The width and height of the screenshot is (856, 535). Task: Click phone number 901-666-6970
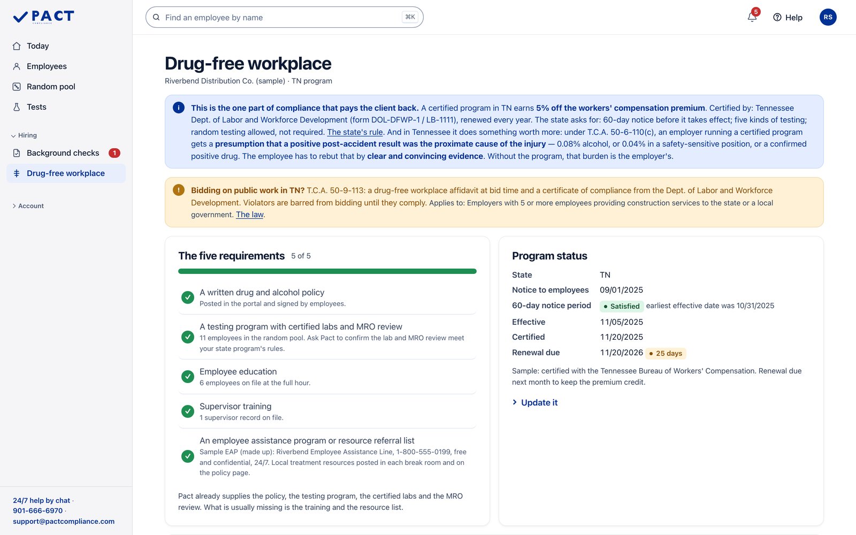click(38, 511)
